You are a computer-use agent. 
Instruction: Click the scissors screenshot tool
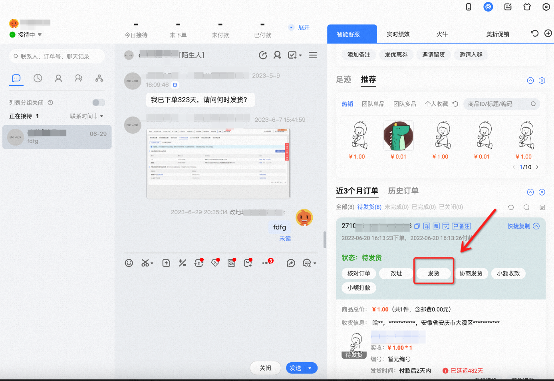145,263
